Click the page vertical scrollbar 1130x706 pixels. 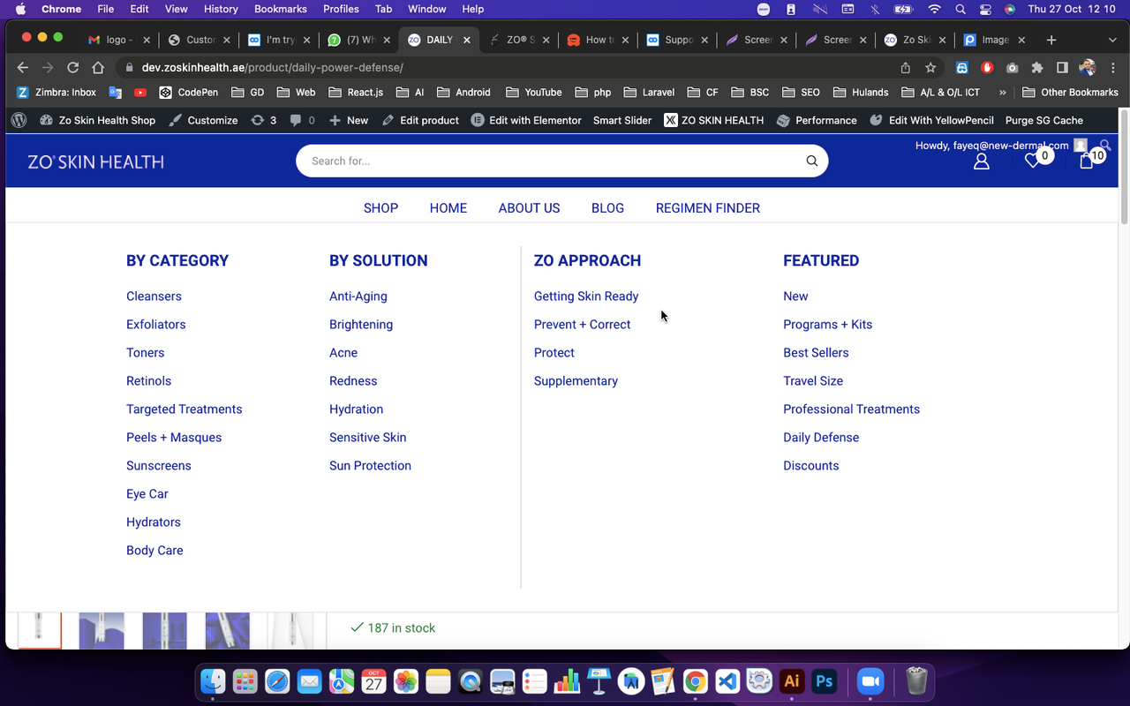1124,168
